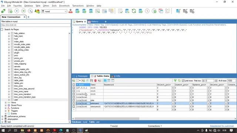237x133 pixels.
Task: Click the number of rows input field
Action: click(231, 81)
